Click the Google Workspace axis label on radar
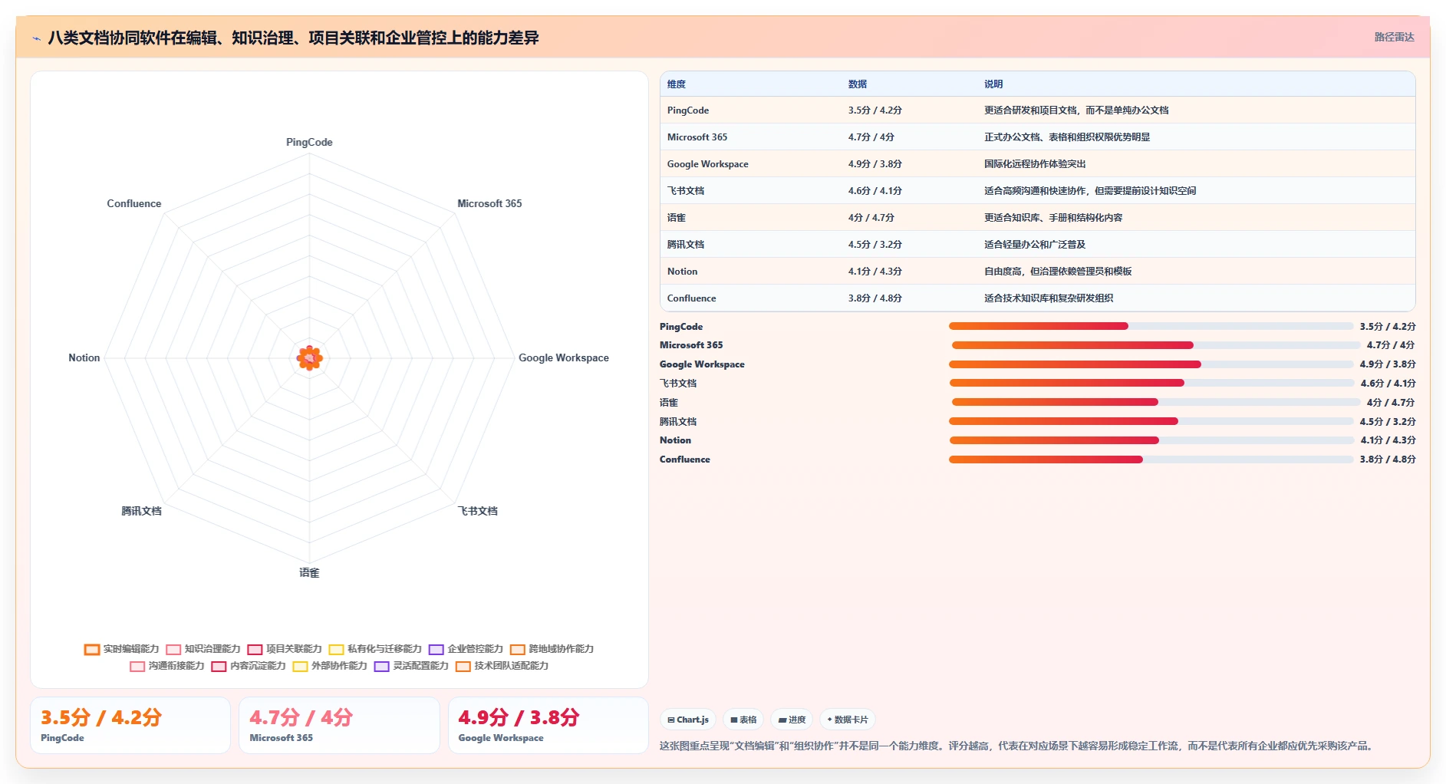The image size is (1446, 784). tap(563, 357)
